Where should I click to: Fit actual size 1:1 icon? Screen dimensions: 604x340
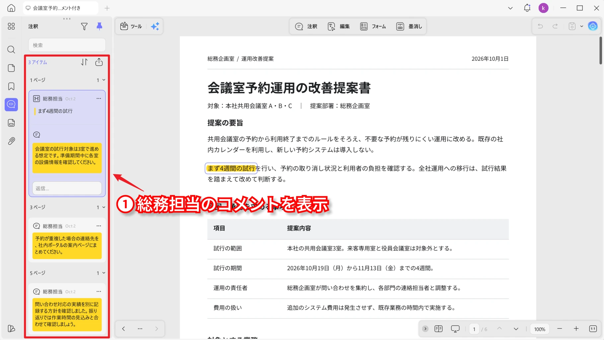tap(593, 329)
